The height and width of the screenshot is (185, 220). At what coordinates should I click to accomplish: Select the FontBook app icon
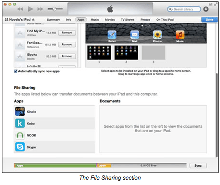coord(20,45)
